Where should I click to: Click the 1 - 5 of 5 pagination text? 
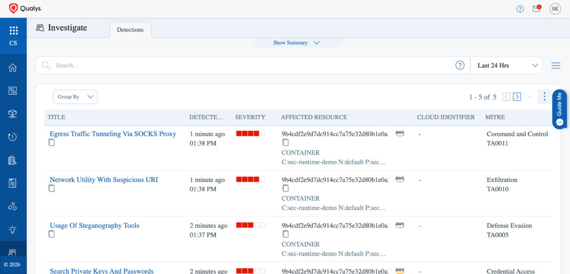(x=483, y=97)
